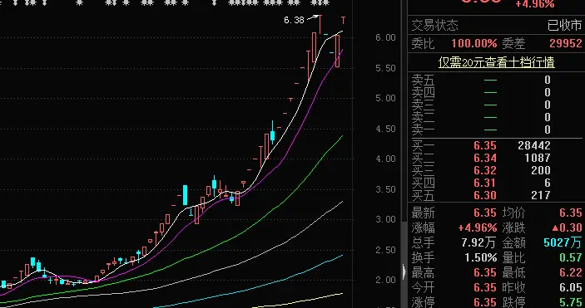Click the 总手 value 7.92万
585x308 pixels.
tap(478, 242)
